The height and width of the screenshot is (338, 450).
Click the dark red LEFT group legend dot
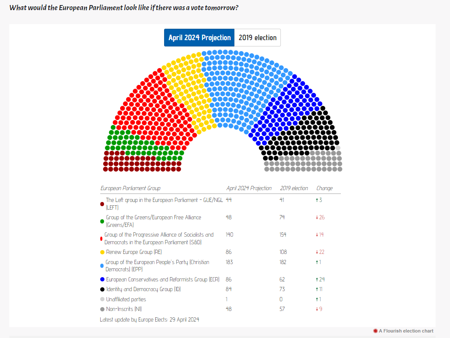coord(102,204)
